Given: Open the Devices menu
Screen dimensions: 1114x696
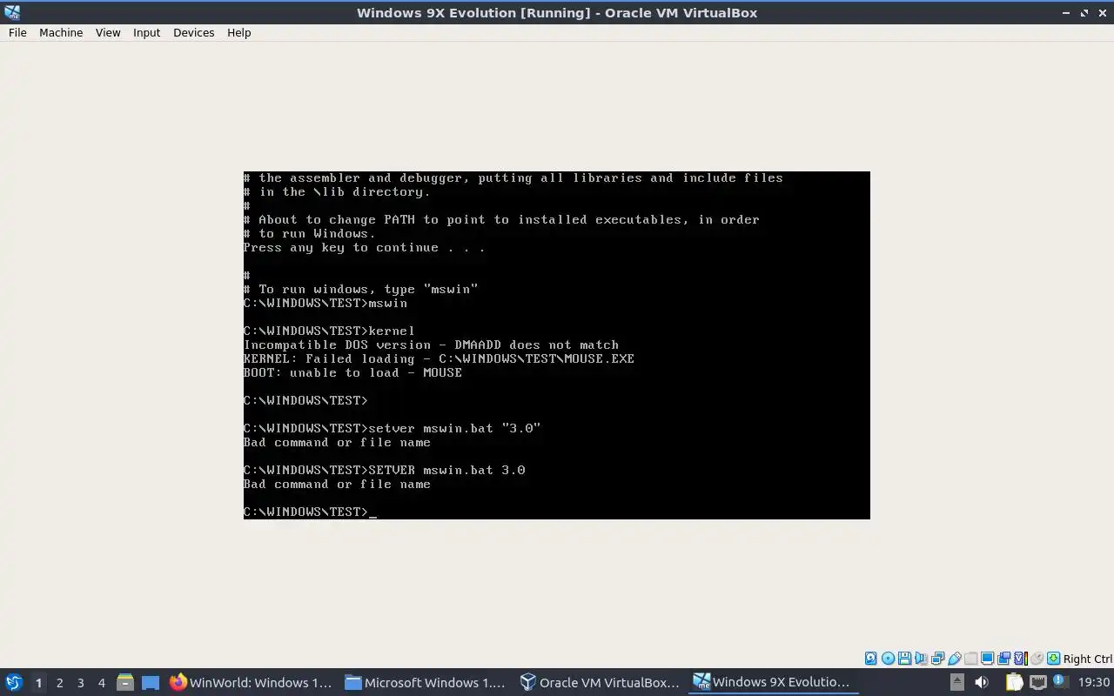Looking at the screenshot, I should point(193,32).
